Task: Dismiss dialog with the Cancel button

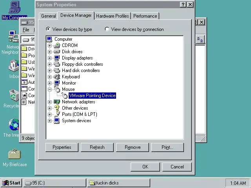Action: [177, 167]
